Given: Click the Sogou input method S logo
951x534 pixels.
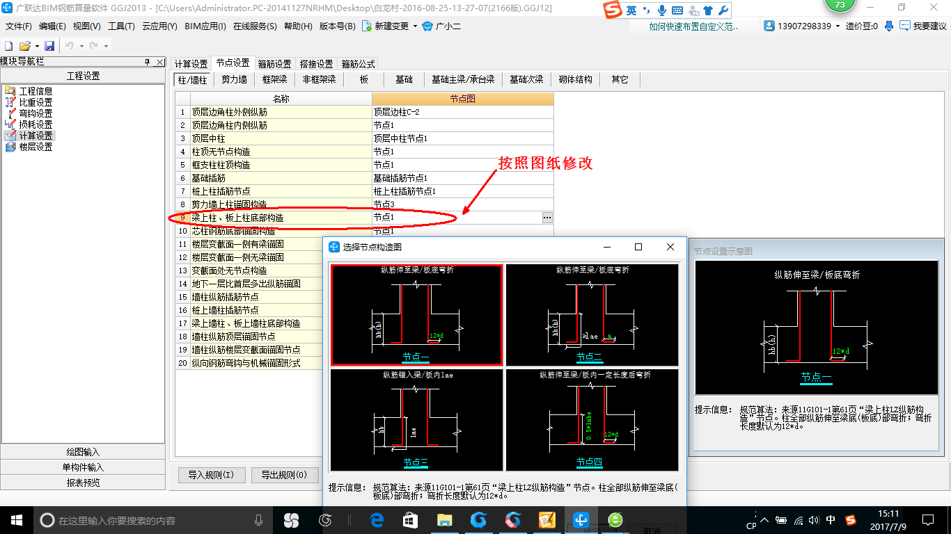Looking at the screenshot, I should point(613,10).
